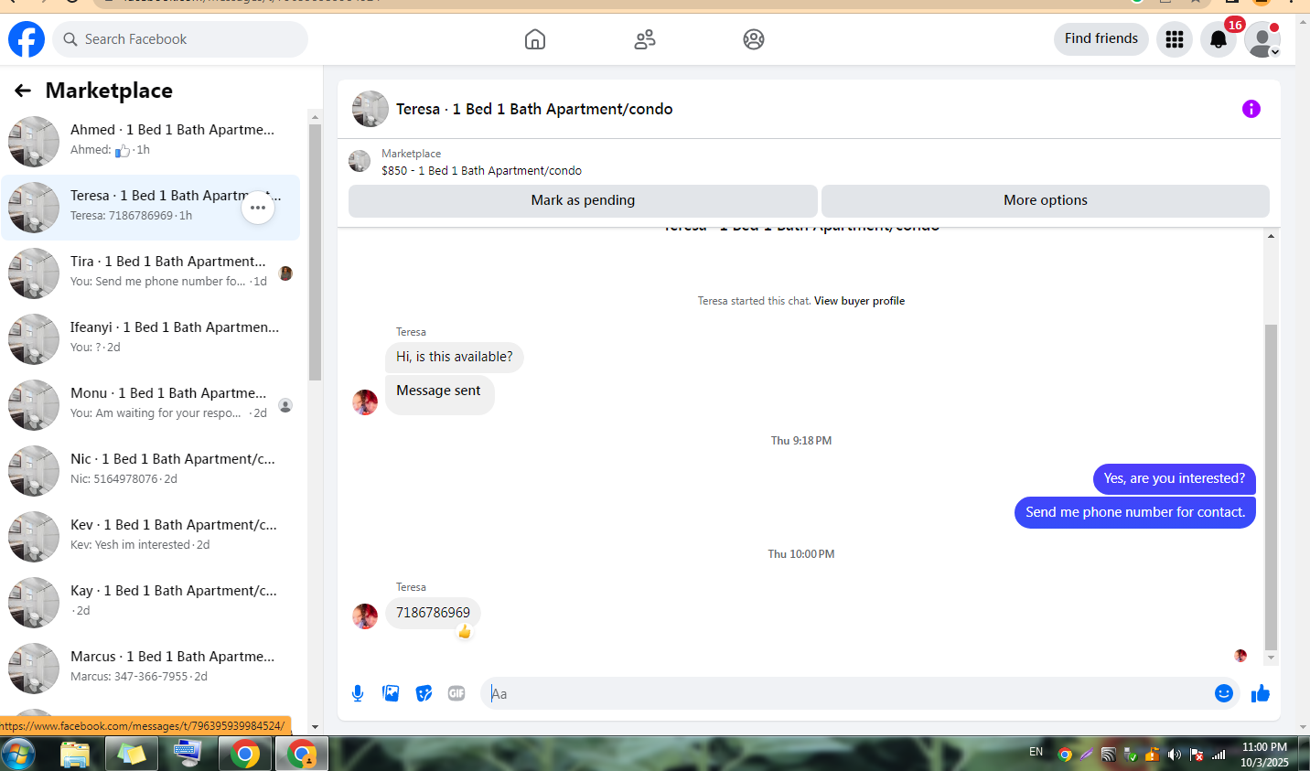Switch to the first Chrome taskbar icon
Image resolution: width=1310 pixels, height=771 pixels.
[x=244, y=755]
